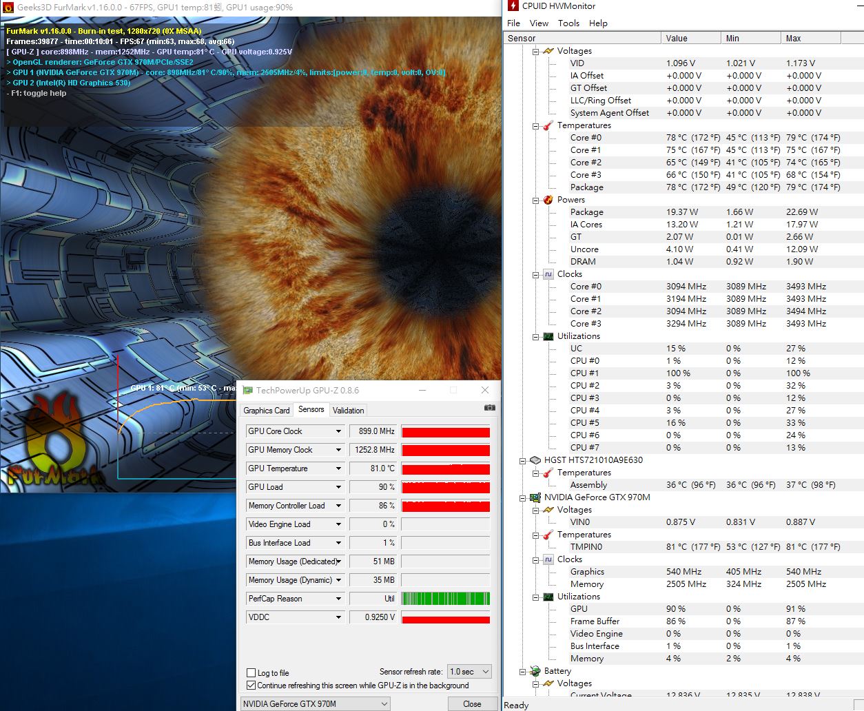Image resolution: width=864 pixels, height=711 pixels.
Task: Open the File menu in HWMonitor
Action: 514,23
